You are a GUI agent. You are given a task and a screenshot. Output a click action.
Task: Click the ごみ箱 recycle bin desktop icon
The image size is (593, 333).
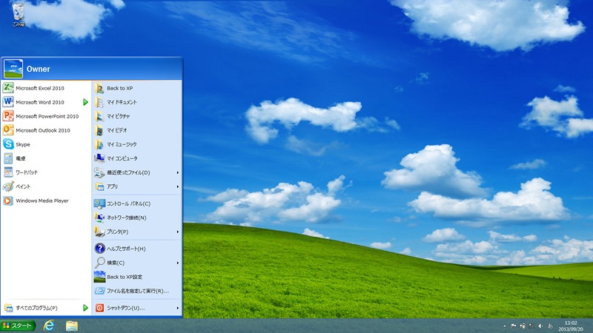(18, 15)
